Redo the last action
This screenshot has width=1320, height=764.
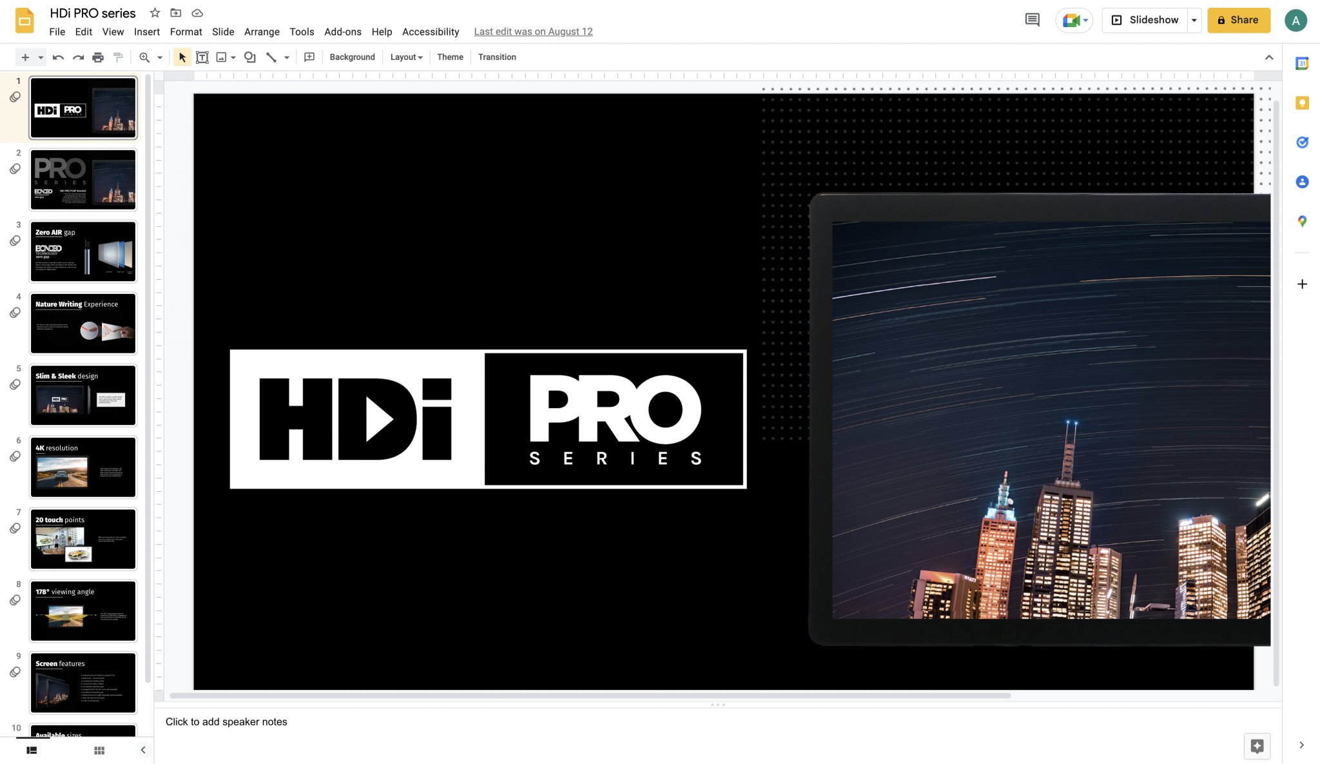tap(77, 57)
